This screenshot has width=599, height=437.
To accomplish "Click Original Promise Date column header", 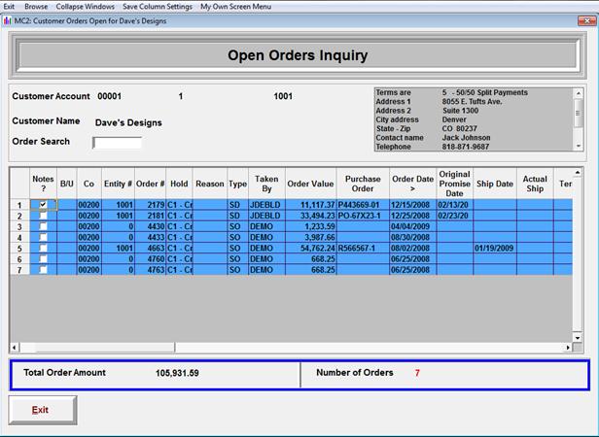I will (x=454, y=184).
